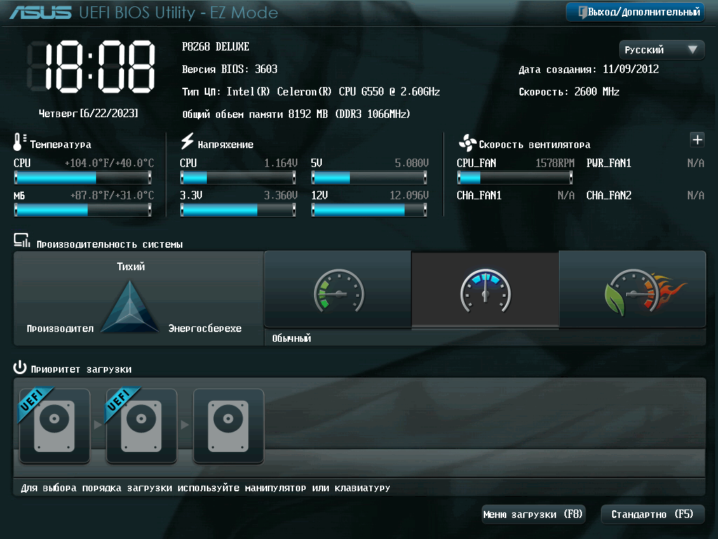Viewport: 718px width, 539px height.
Task: Expand fan speed panel with plus icon
Action: coord(697,140)
